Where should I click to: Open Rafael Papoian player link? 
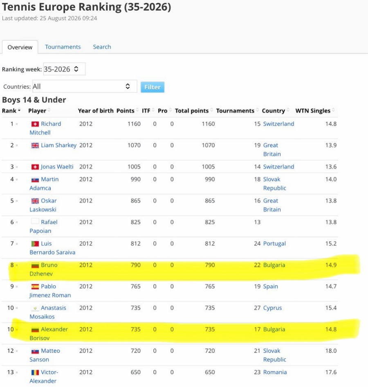pos(43,227)
